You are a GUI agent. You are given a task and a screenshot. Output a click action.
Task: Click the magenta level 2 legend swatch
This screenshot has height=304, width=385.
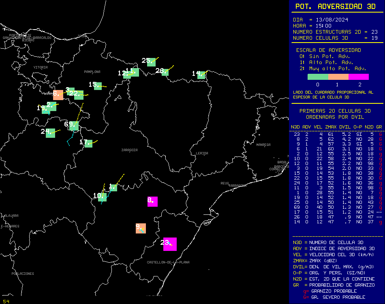[359, 77]
